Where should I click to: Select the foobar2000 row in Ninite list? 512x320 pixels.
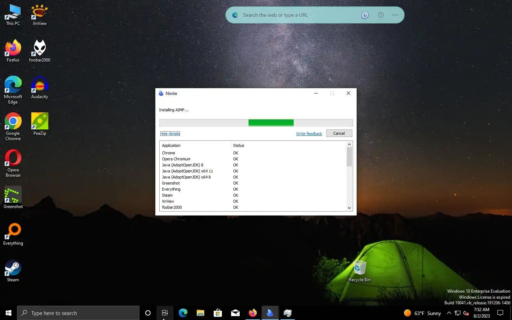pos(253,207)
